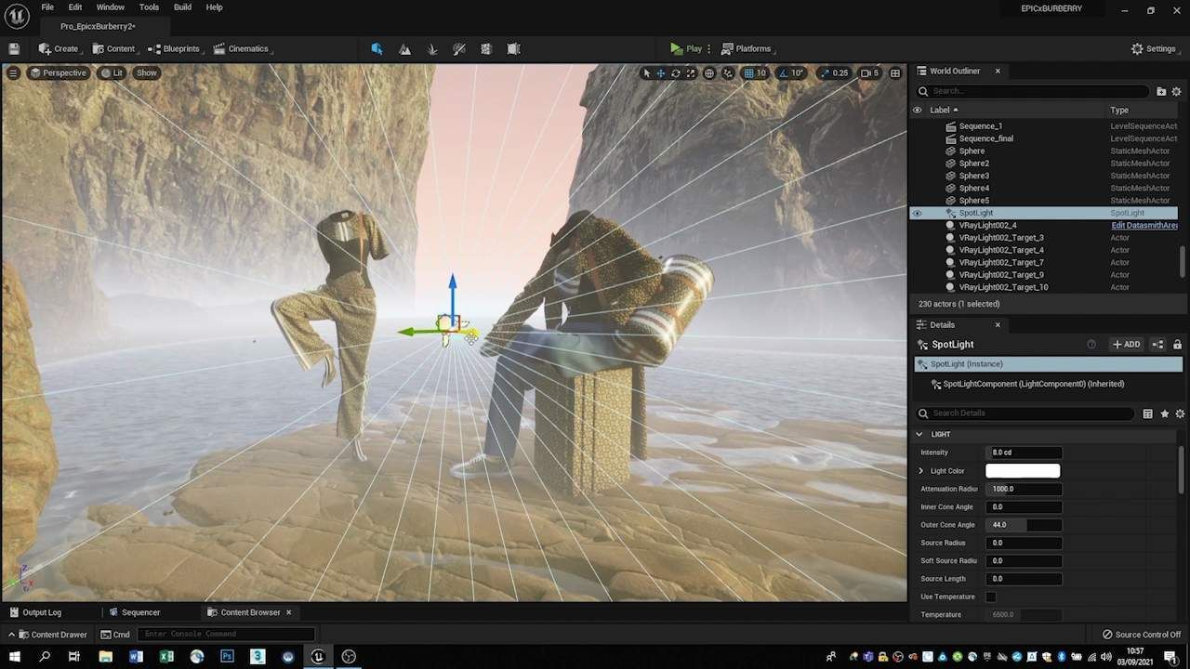This screenshot has width=1190, height=669.
Task: Toggle rotation snapping icon
Action: [783, 72]
